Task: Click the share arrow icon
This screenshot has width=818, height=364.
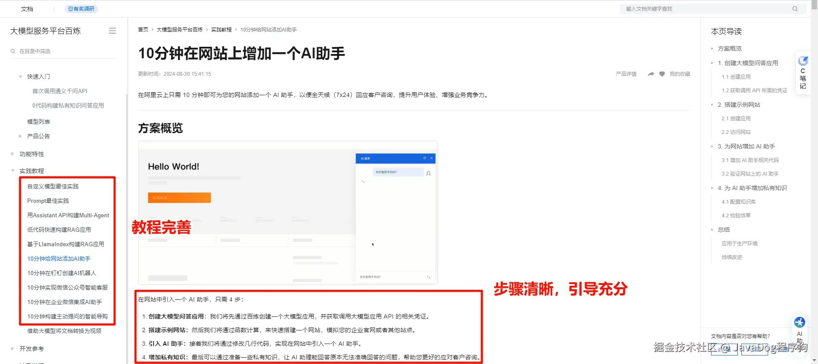Action: (651, 74)
